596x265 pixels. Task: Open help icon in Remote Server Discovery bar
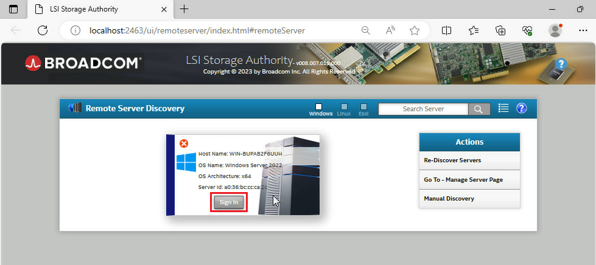pyautogui.click(x=522, y=108)
